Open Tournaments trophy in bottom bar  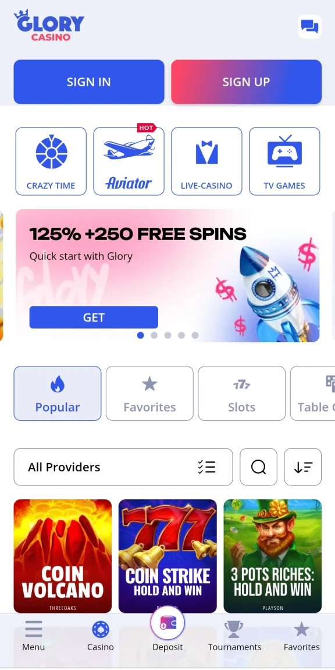(x=235, y=636)
